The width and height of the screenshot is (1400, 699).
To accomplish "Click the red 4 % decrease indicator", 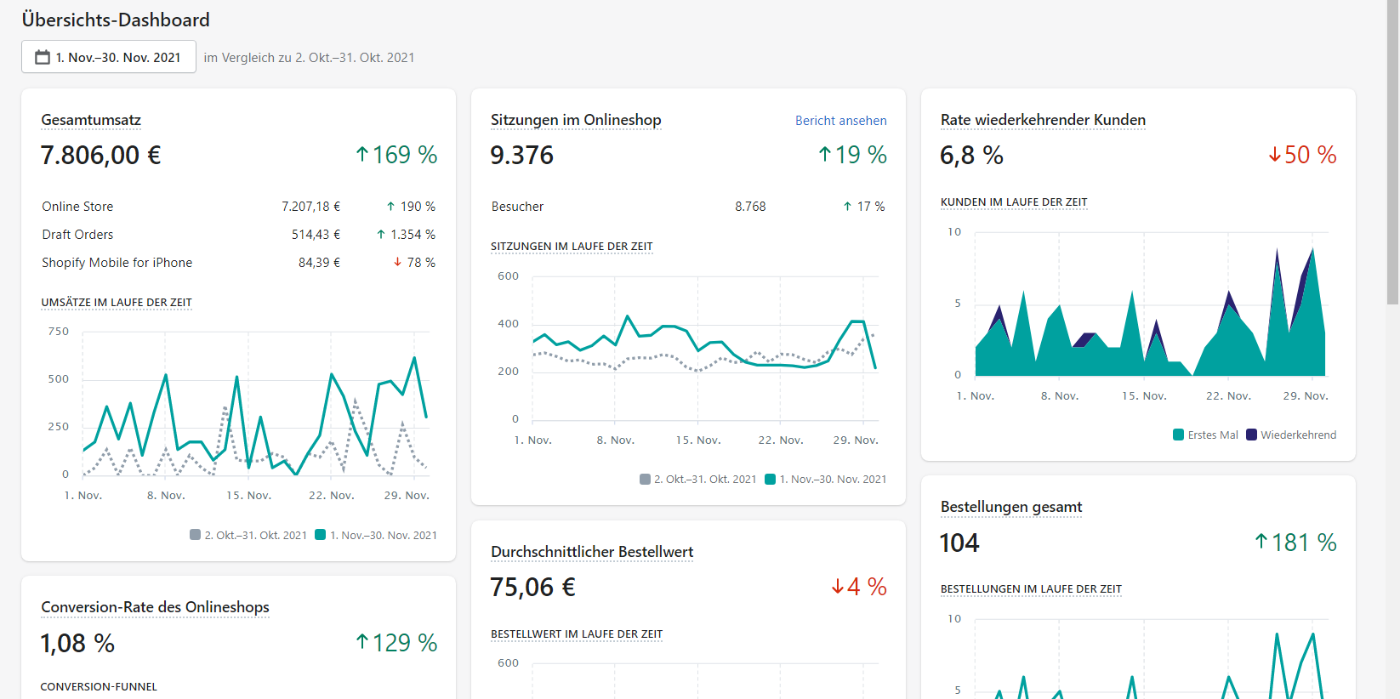I will pos(859,587).
